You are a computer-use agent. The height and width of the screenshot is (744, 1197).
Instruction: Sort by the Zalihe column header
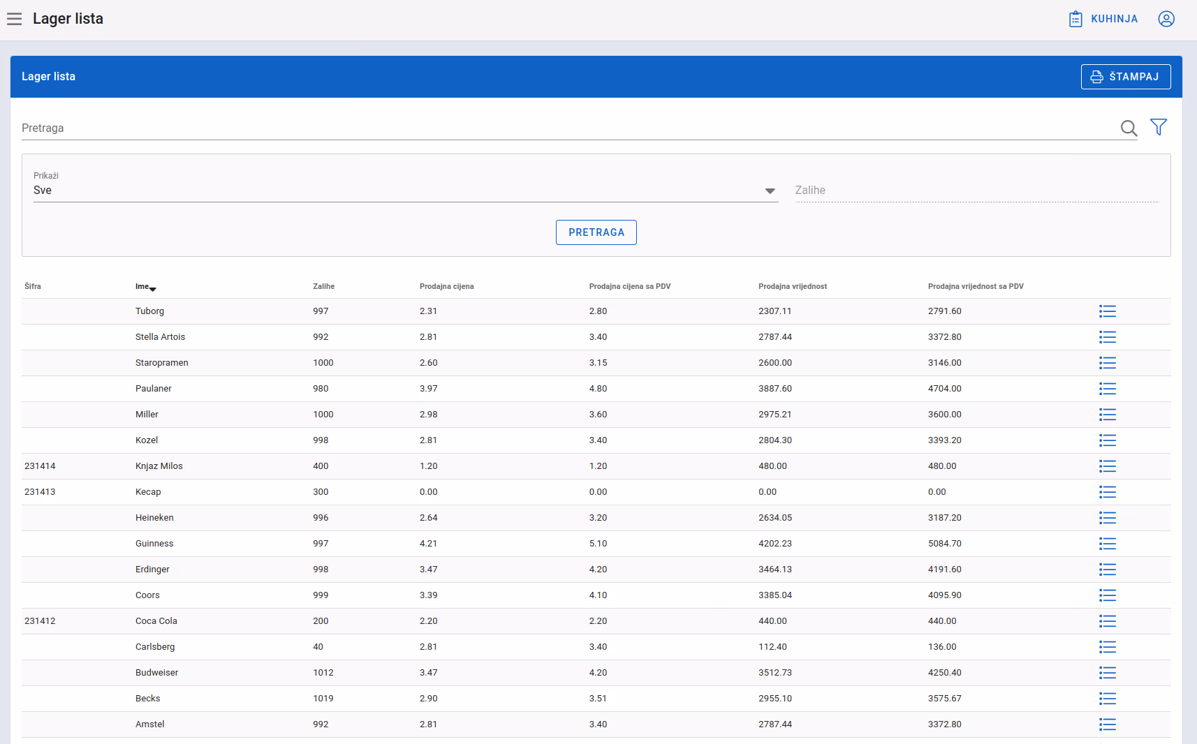click(323, 286)
